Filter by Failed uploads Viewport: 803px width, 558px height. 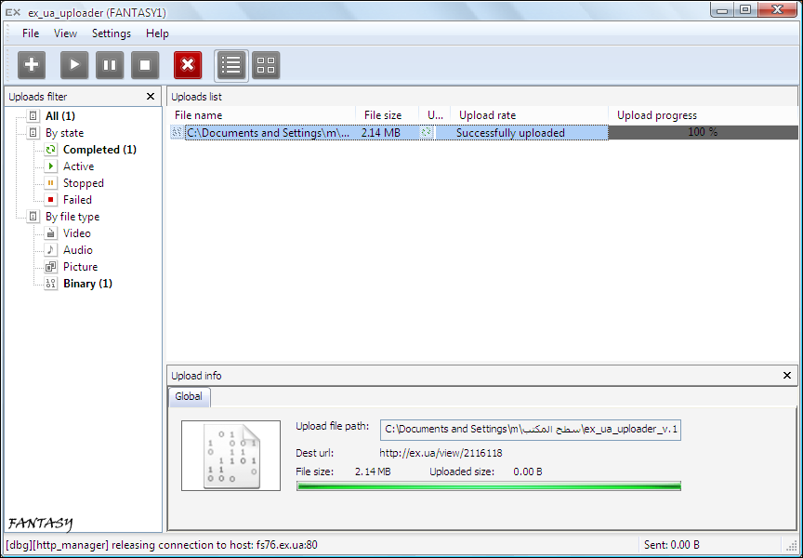click(77, 200)
